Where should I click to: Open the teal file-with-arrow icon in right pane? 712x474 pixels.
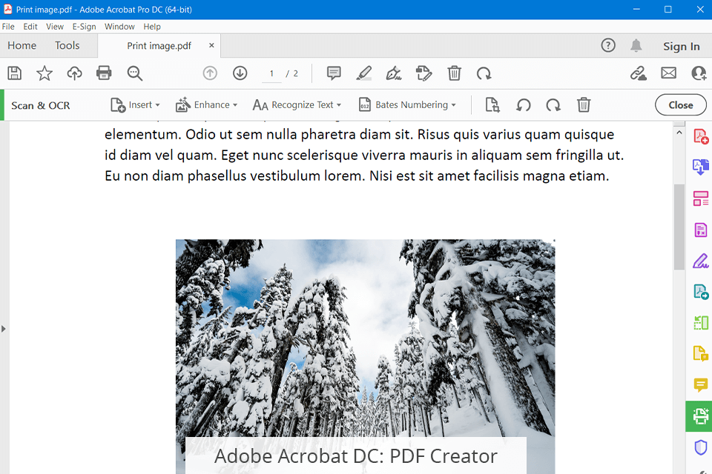click(701, 292)
